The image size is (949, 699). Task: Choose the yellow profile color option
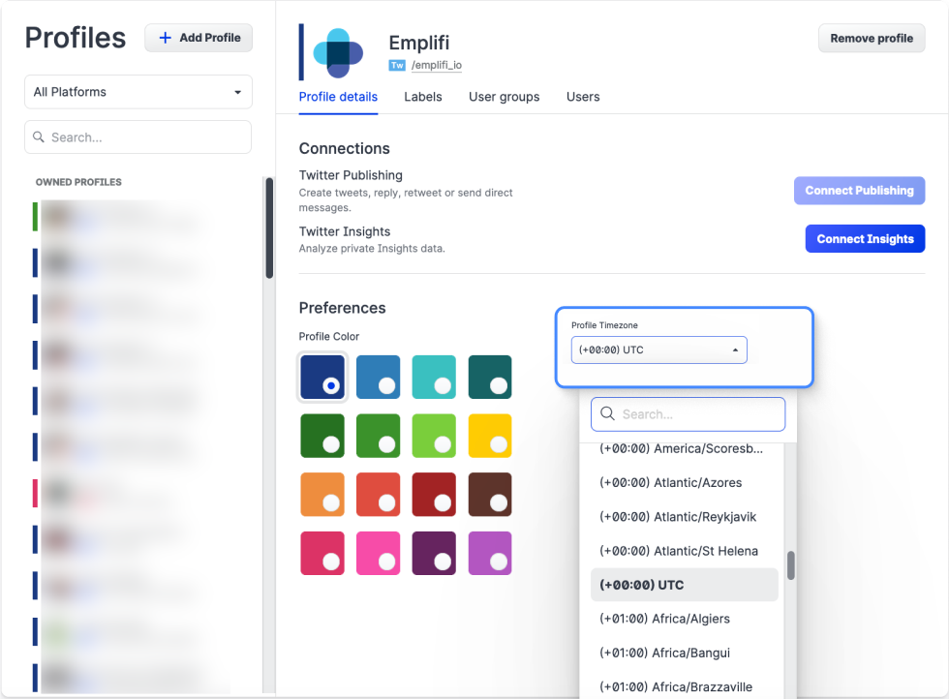490,436
